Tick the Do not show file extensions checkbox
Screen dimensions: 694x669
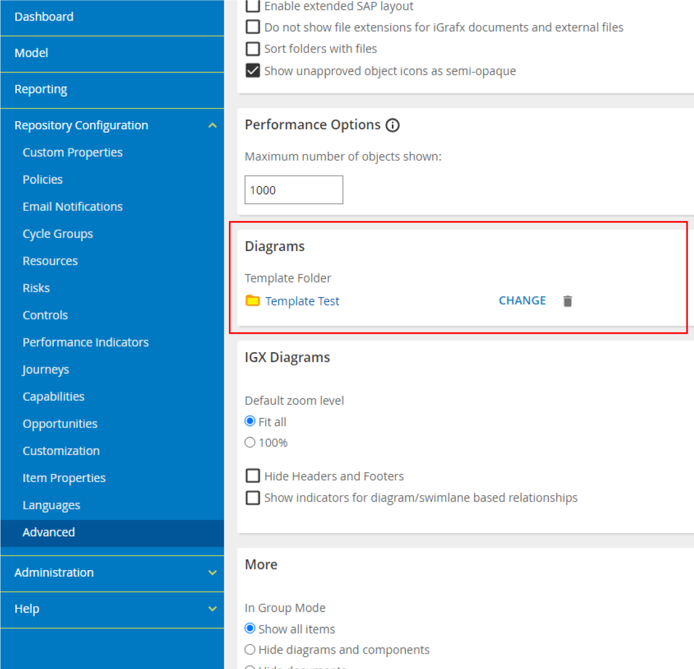253,27
